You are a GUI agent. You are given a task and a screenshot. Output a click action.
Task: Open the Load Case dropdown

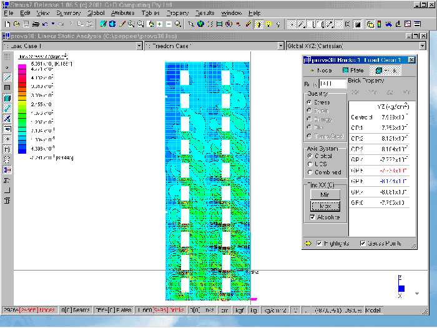pyautogui.click(x=140, y=46)
